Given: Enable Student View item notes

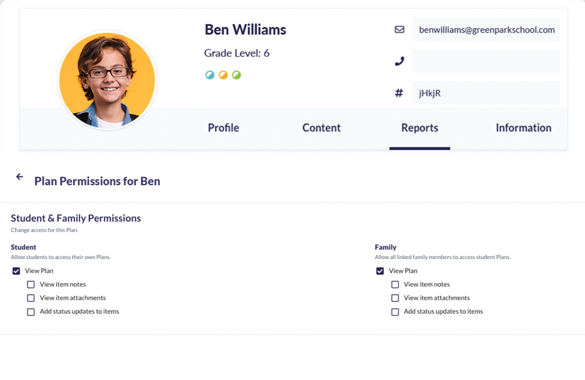Looking at the screenshot, I should click(31, 285).
